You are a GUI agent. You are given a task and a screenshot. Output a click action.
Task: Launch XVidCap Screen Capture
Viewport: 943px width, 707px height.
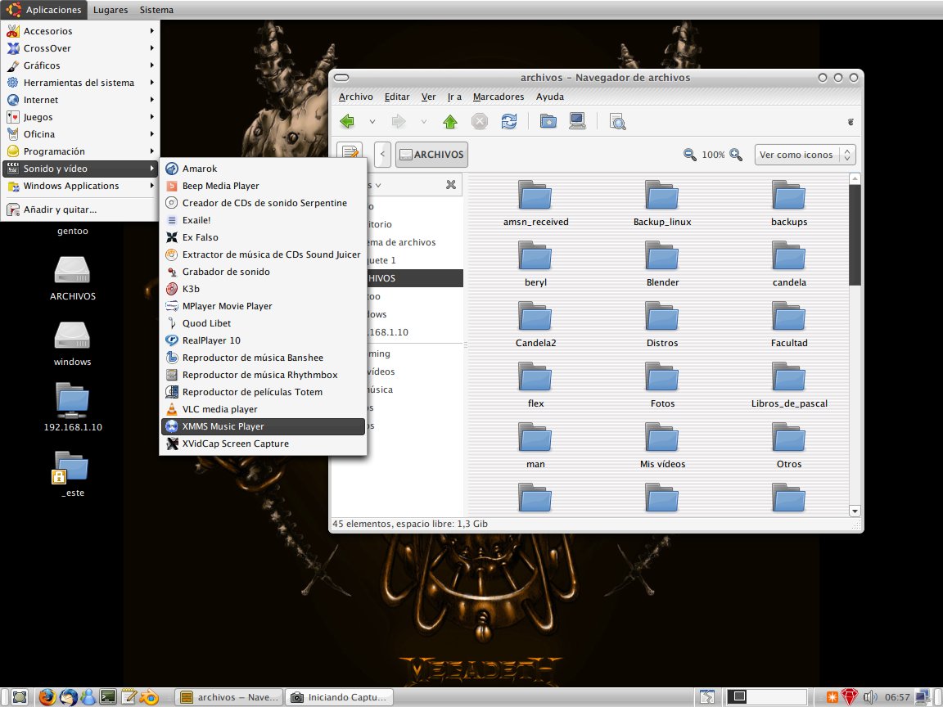[x=263, y=444]
